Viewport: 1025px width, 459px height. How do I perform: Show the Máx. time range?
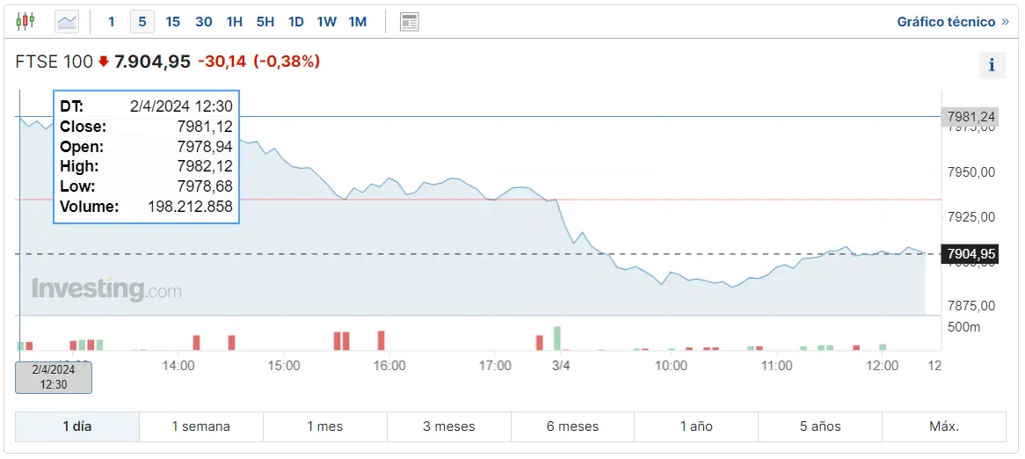944,426
